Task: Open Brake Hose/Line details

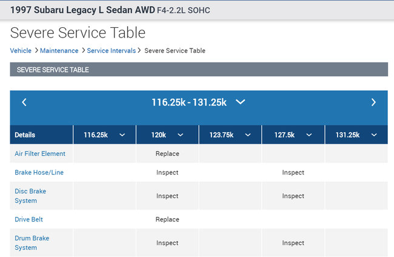Action: [x=39, y=173]
